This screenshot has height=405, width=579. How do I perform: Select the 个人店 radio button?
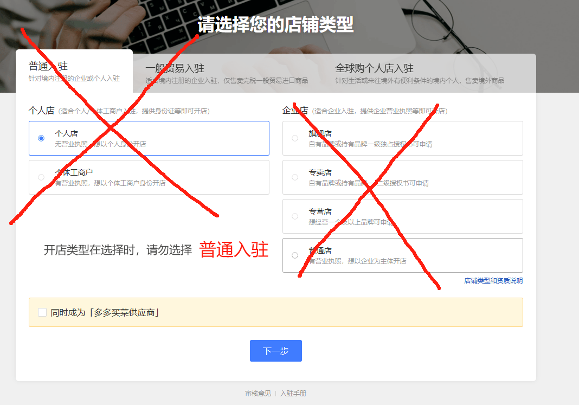point(41,138)
